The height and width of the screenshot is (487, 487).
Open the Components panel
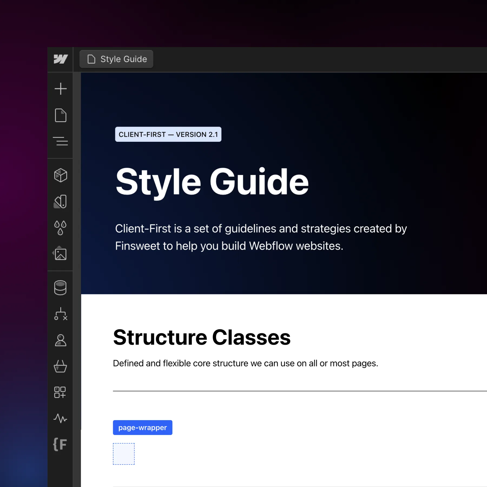61,175
